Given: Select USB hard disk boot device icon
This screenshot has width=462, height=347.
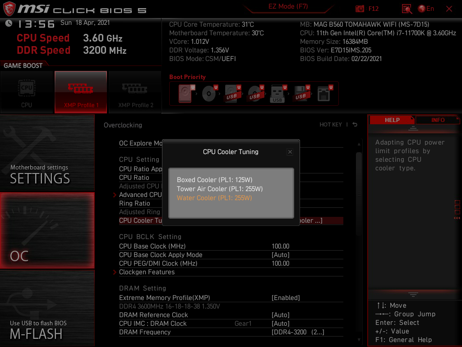Looking at the screenshot, I should (x=232, y=94).
